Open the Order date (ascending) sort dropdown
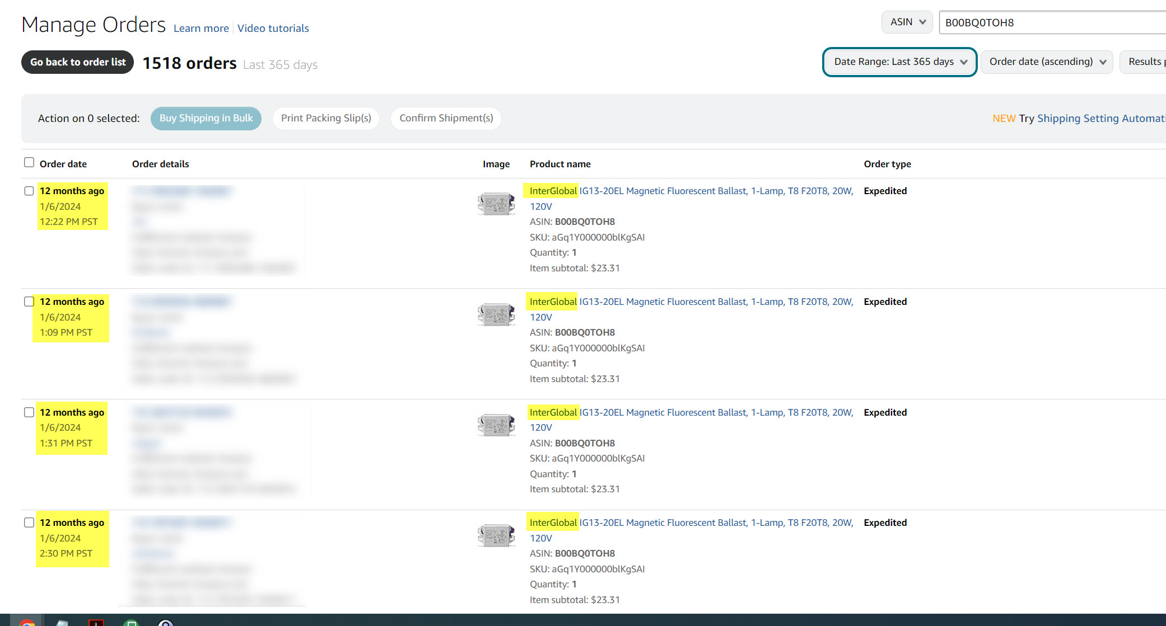Image resolution: width=1166 pixels, height=626 pixels. point(1047,62)
